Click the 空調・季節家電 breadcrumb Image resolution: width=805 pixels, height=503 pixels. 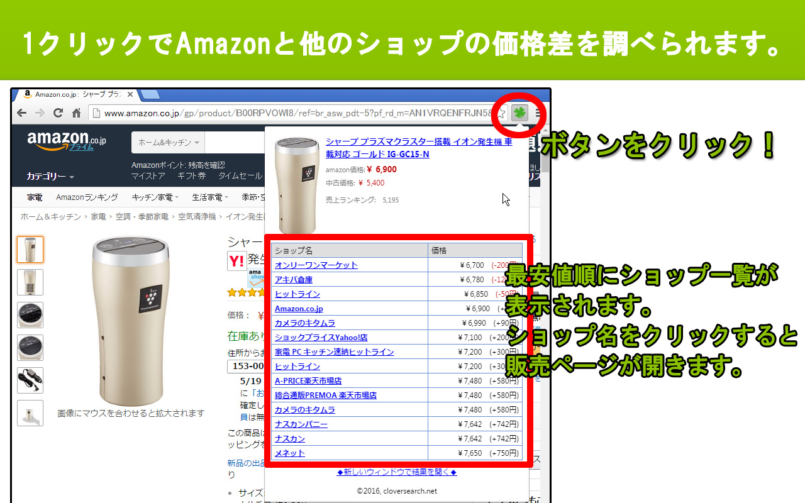point(142,217)
